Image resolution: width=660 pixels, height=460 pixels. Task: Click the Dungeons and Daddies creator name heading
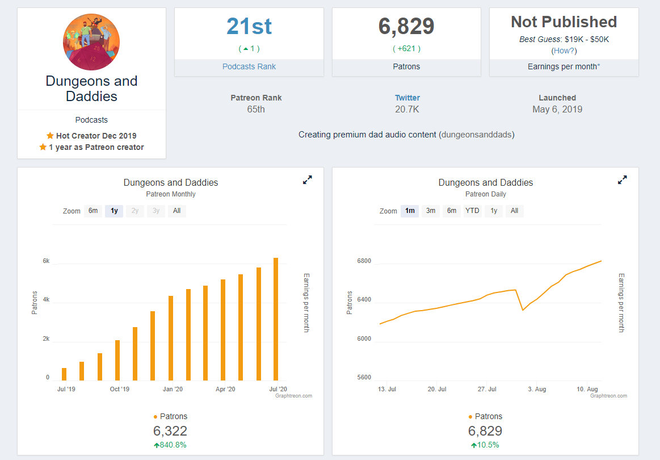click(x=91, y=89)
